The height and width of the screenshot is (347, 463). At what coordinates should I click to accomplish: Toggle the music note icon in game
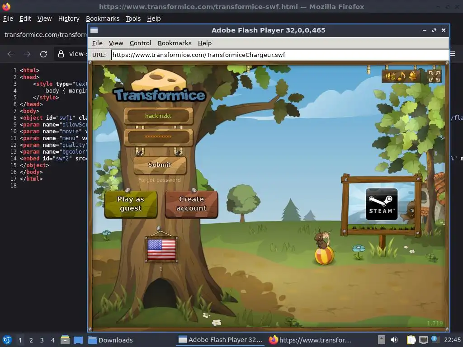[402, 76]
